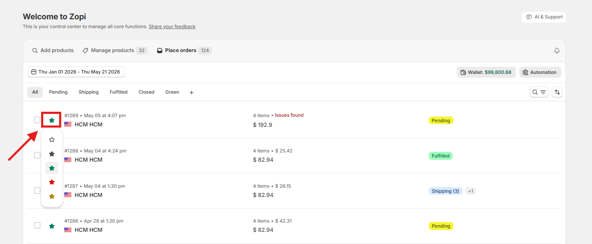Click the Wallet balance button
The height and width of the screenshot is (244, 592).
click(486, 72)
